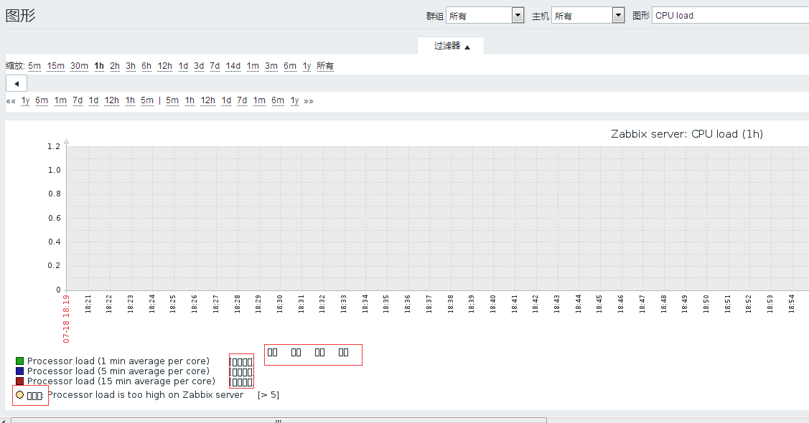Select the 所有 (all) zoom option

pyautogui.click(x=325, y=66)
